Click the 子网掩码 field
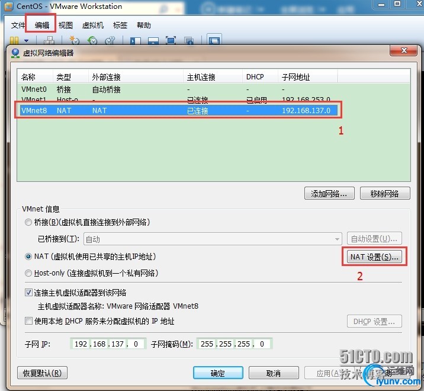Image resolution: width=424 pixels, height=391 pixels. pos(235,344)
